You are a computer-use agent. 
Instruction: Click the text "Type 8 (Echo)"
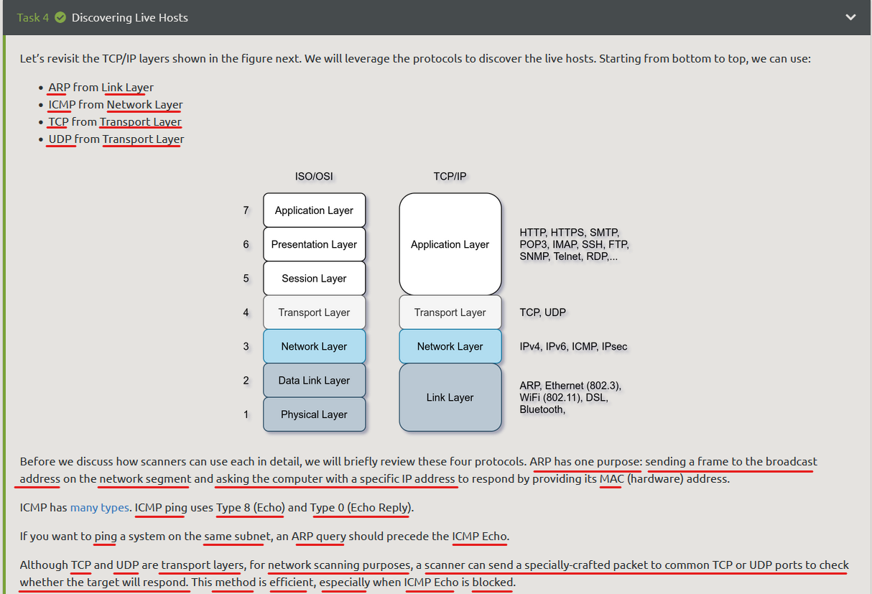tap(251, 508)
